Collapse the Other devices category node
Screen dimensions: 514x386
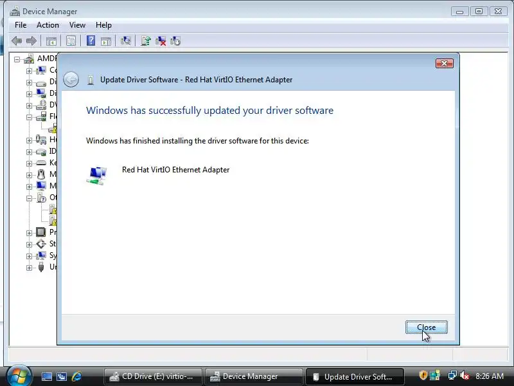coord(29,198)
